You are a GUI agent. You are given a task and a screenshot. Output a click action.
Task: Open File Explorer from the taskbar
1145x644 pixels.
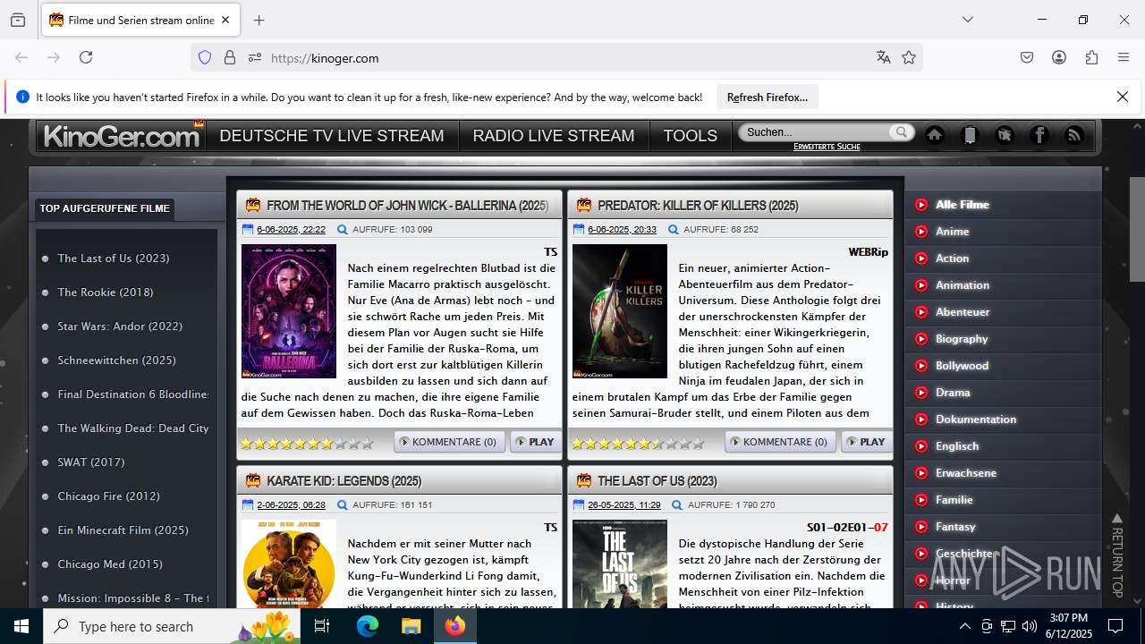pyautogui.click(x=411, y=626)
